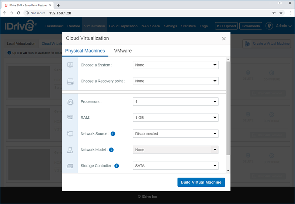Click the browser address bar URL
The image size is (295, 204).
(60, 13)
